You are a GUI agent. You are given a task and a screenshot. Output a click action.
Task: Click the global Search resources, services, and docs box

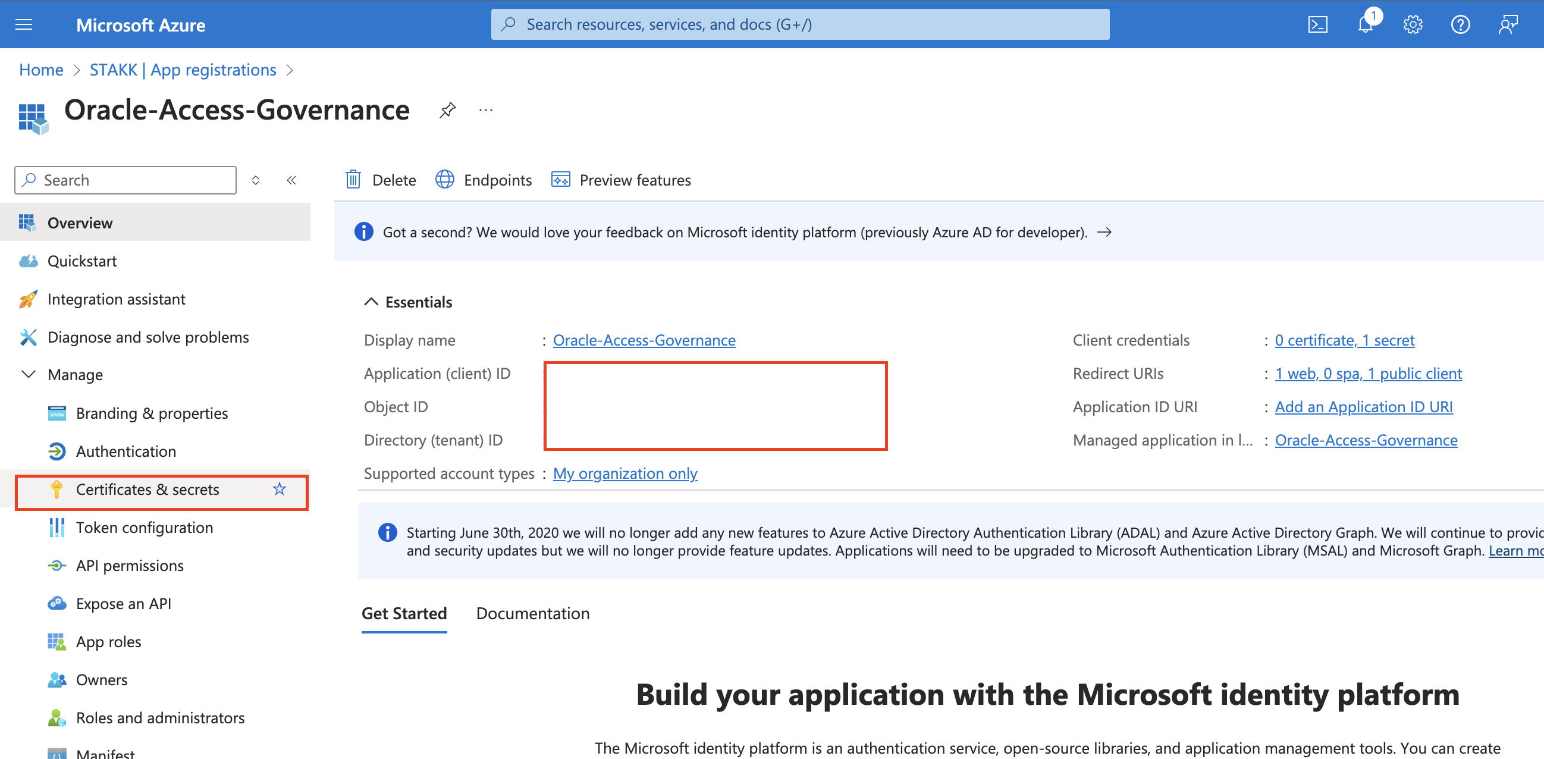click(x=800, y=24)
